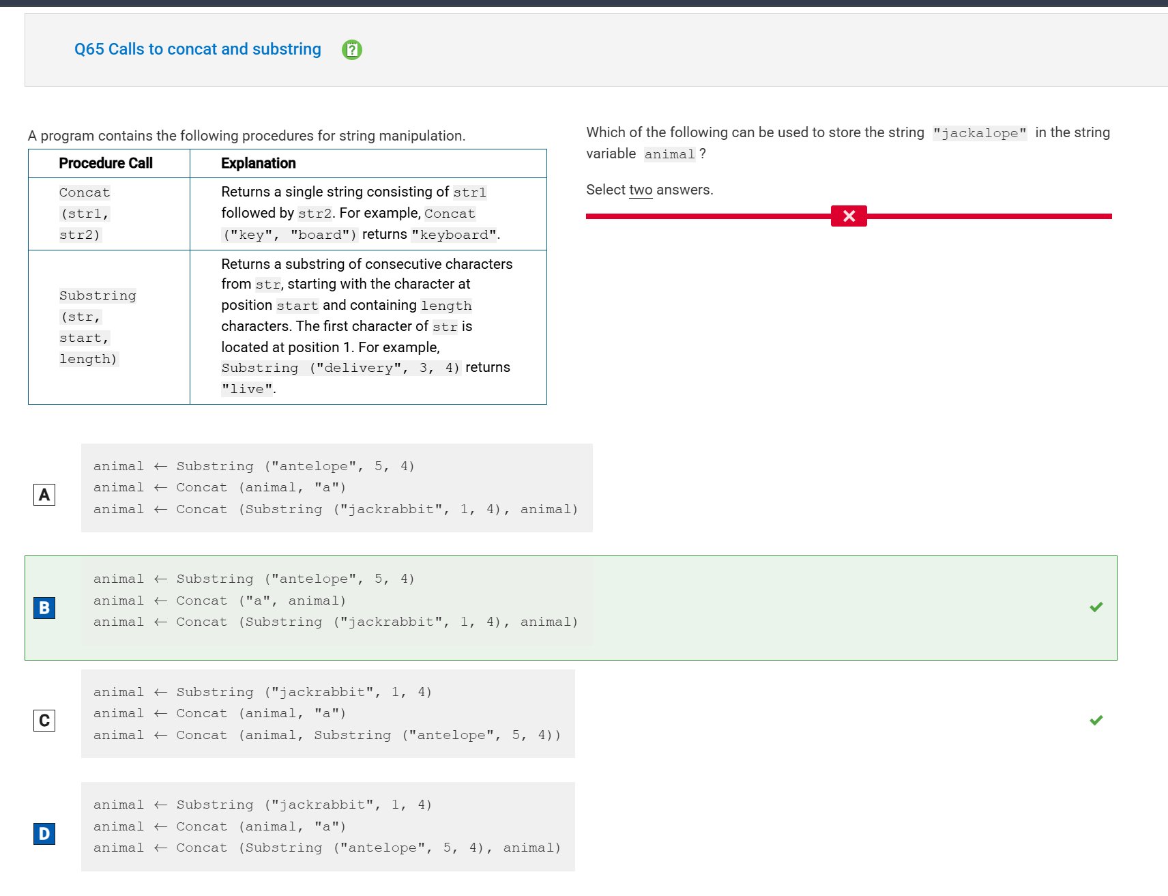1168x896 pixels.
Task: Click the Substring (str, start, length) procedure cell
Action: pos(109,327)
